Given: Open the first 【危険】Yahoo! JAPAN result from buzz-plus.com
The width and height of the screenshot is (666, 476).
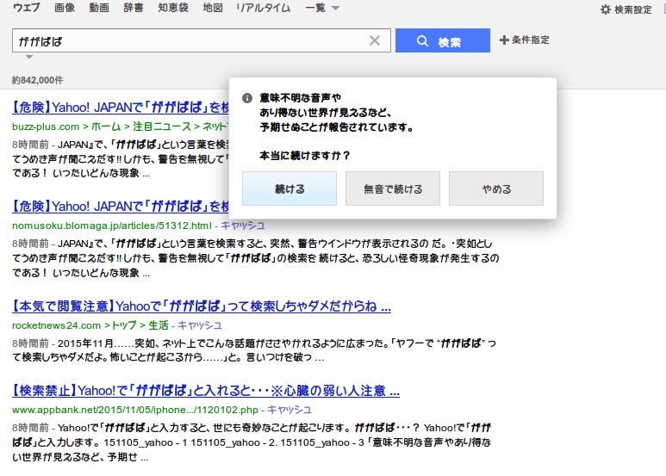Looking at the screenshot, I should pyautogui.click(x=121, y=108).
